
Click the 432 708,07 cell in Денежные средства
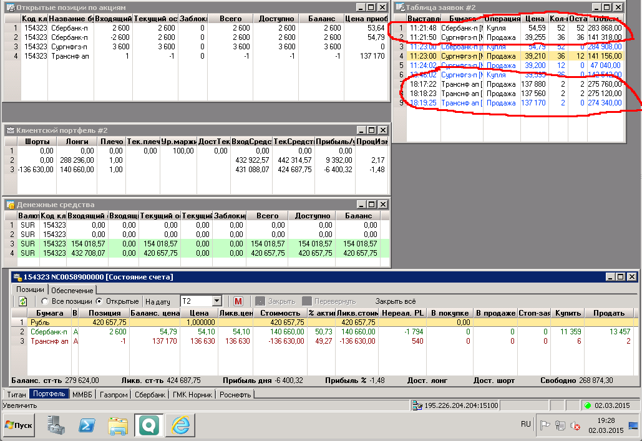pos(87,253)
